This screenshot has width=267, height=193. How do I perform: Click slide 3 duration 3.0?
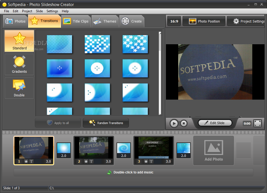(168, 162)
